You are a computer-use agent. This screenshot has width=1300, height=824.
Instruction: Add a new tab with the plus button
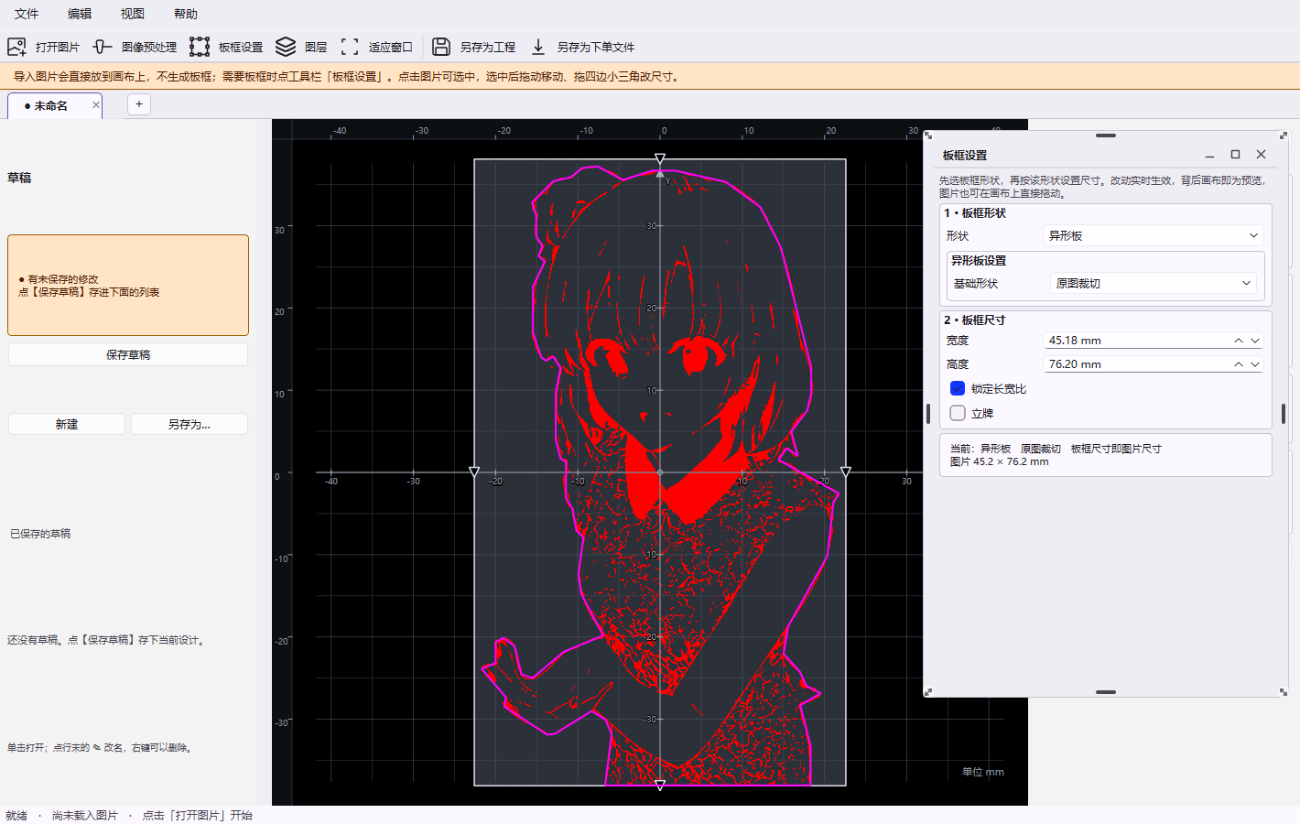[x=139, y=104]
